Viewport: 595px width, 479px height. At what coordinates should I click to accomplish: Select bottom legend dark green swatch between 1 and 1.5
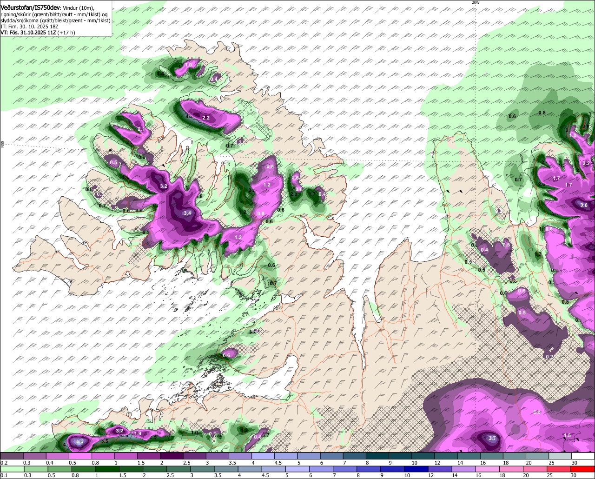107,469
